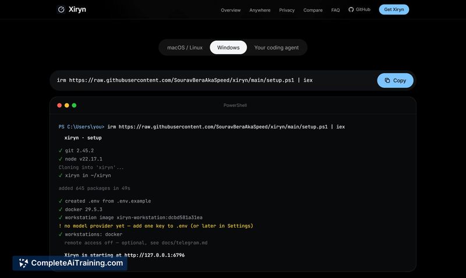
Task: Click the Xiryn brand name
Action: 77,9
